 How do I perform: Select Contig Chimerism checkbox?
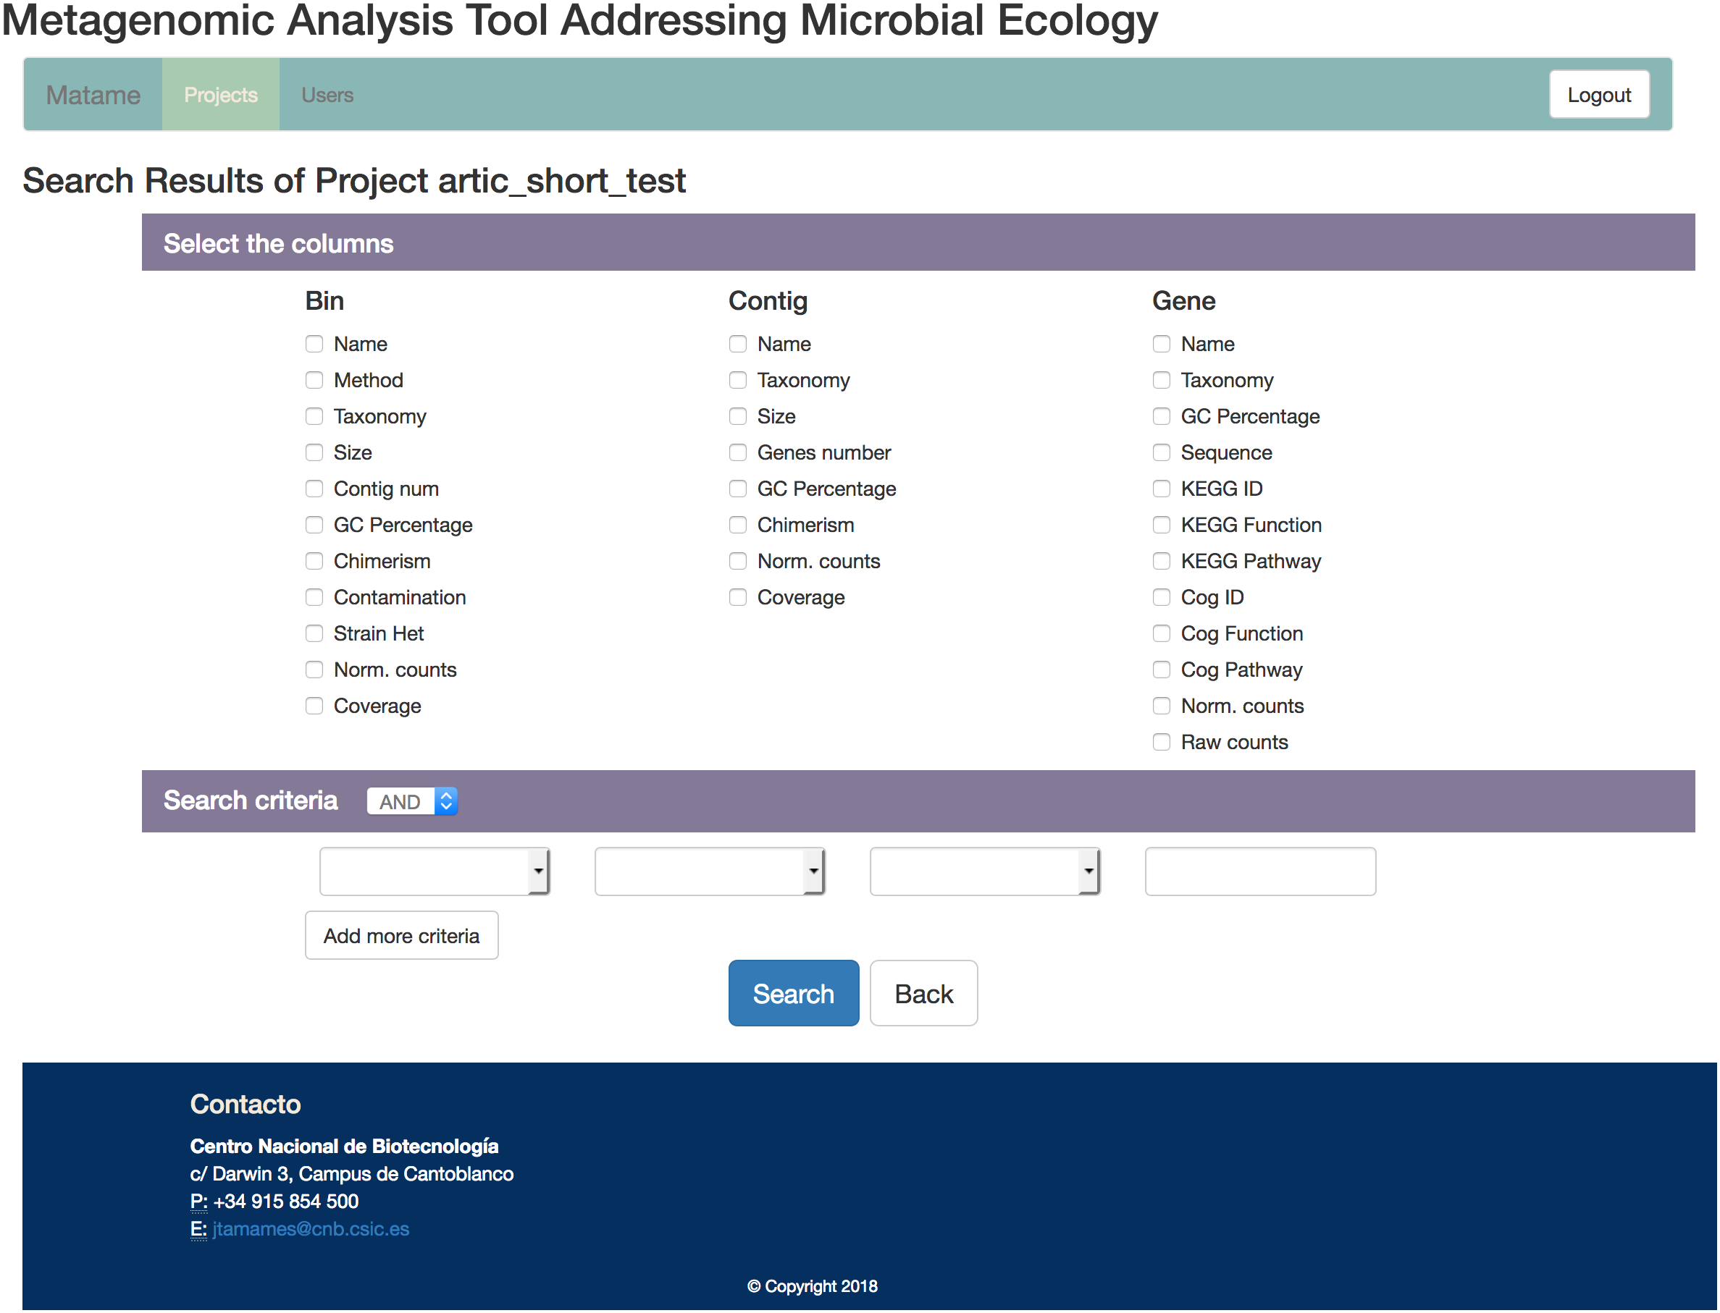point(737,525)
